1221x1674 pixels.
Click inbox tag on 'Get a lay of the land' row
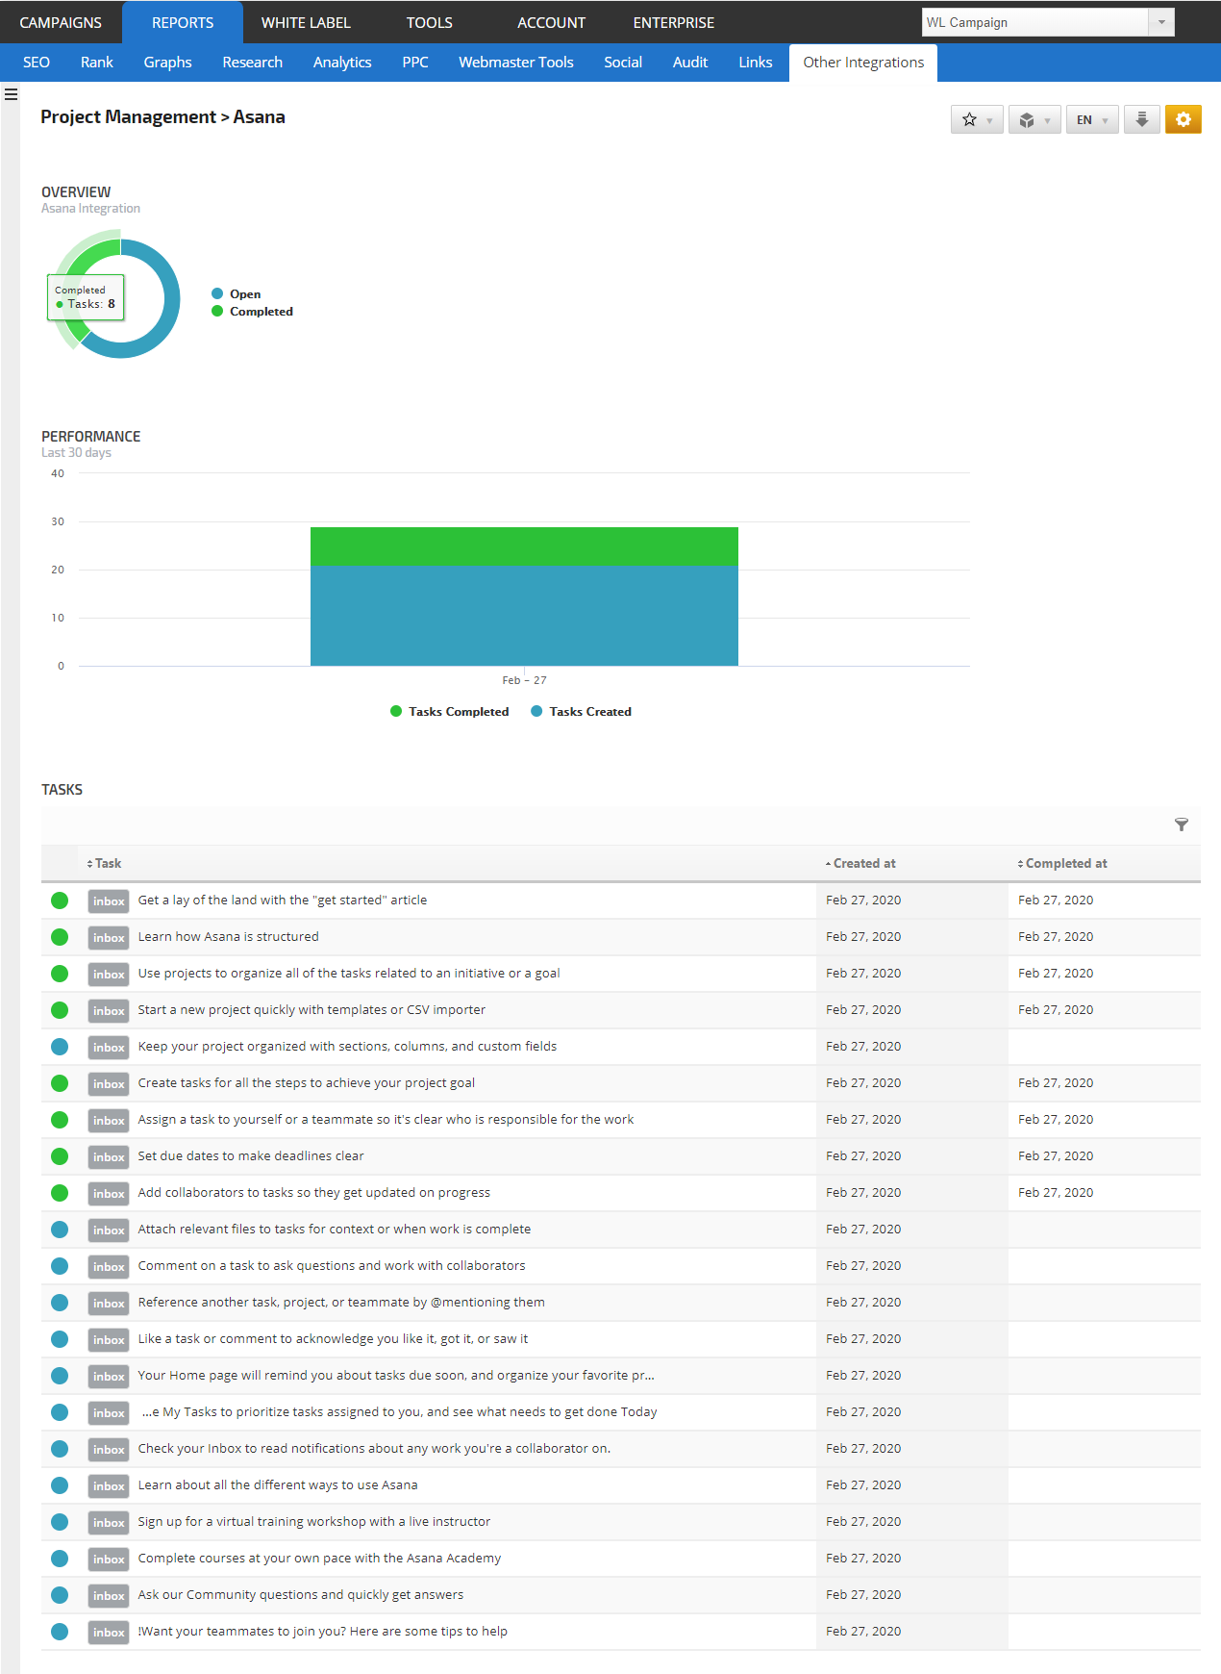click(x=109, y=900)
